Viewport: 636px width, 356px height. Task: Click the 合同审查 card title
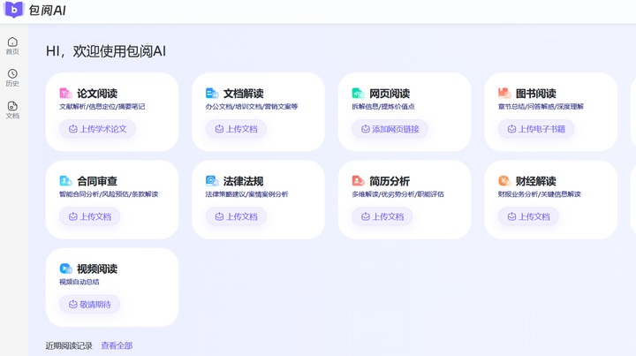(x=97, y=181)
